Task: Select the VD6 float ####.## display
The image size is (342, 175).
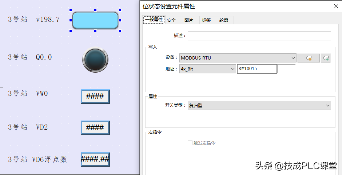Action: click(95, 159)
